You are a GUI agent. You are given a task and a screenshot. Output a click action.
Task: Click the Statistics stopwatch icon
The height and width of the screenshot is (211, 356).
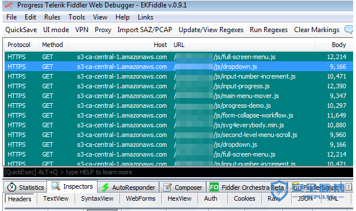coord(11,187)
